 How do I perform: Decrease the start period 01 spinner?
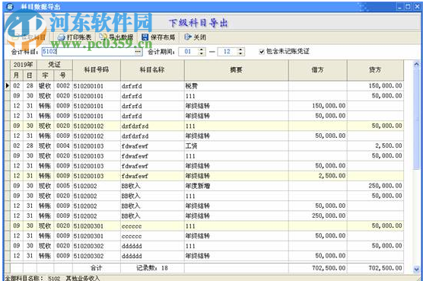point(202,53)
